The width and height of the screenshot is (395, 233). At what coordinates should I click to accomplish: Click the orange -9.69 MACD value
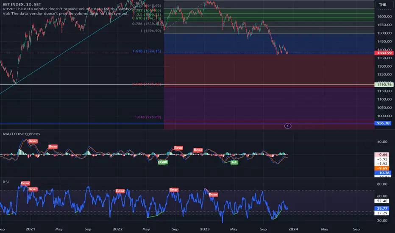click(x=383, y=168)
